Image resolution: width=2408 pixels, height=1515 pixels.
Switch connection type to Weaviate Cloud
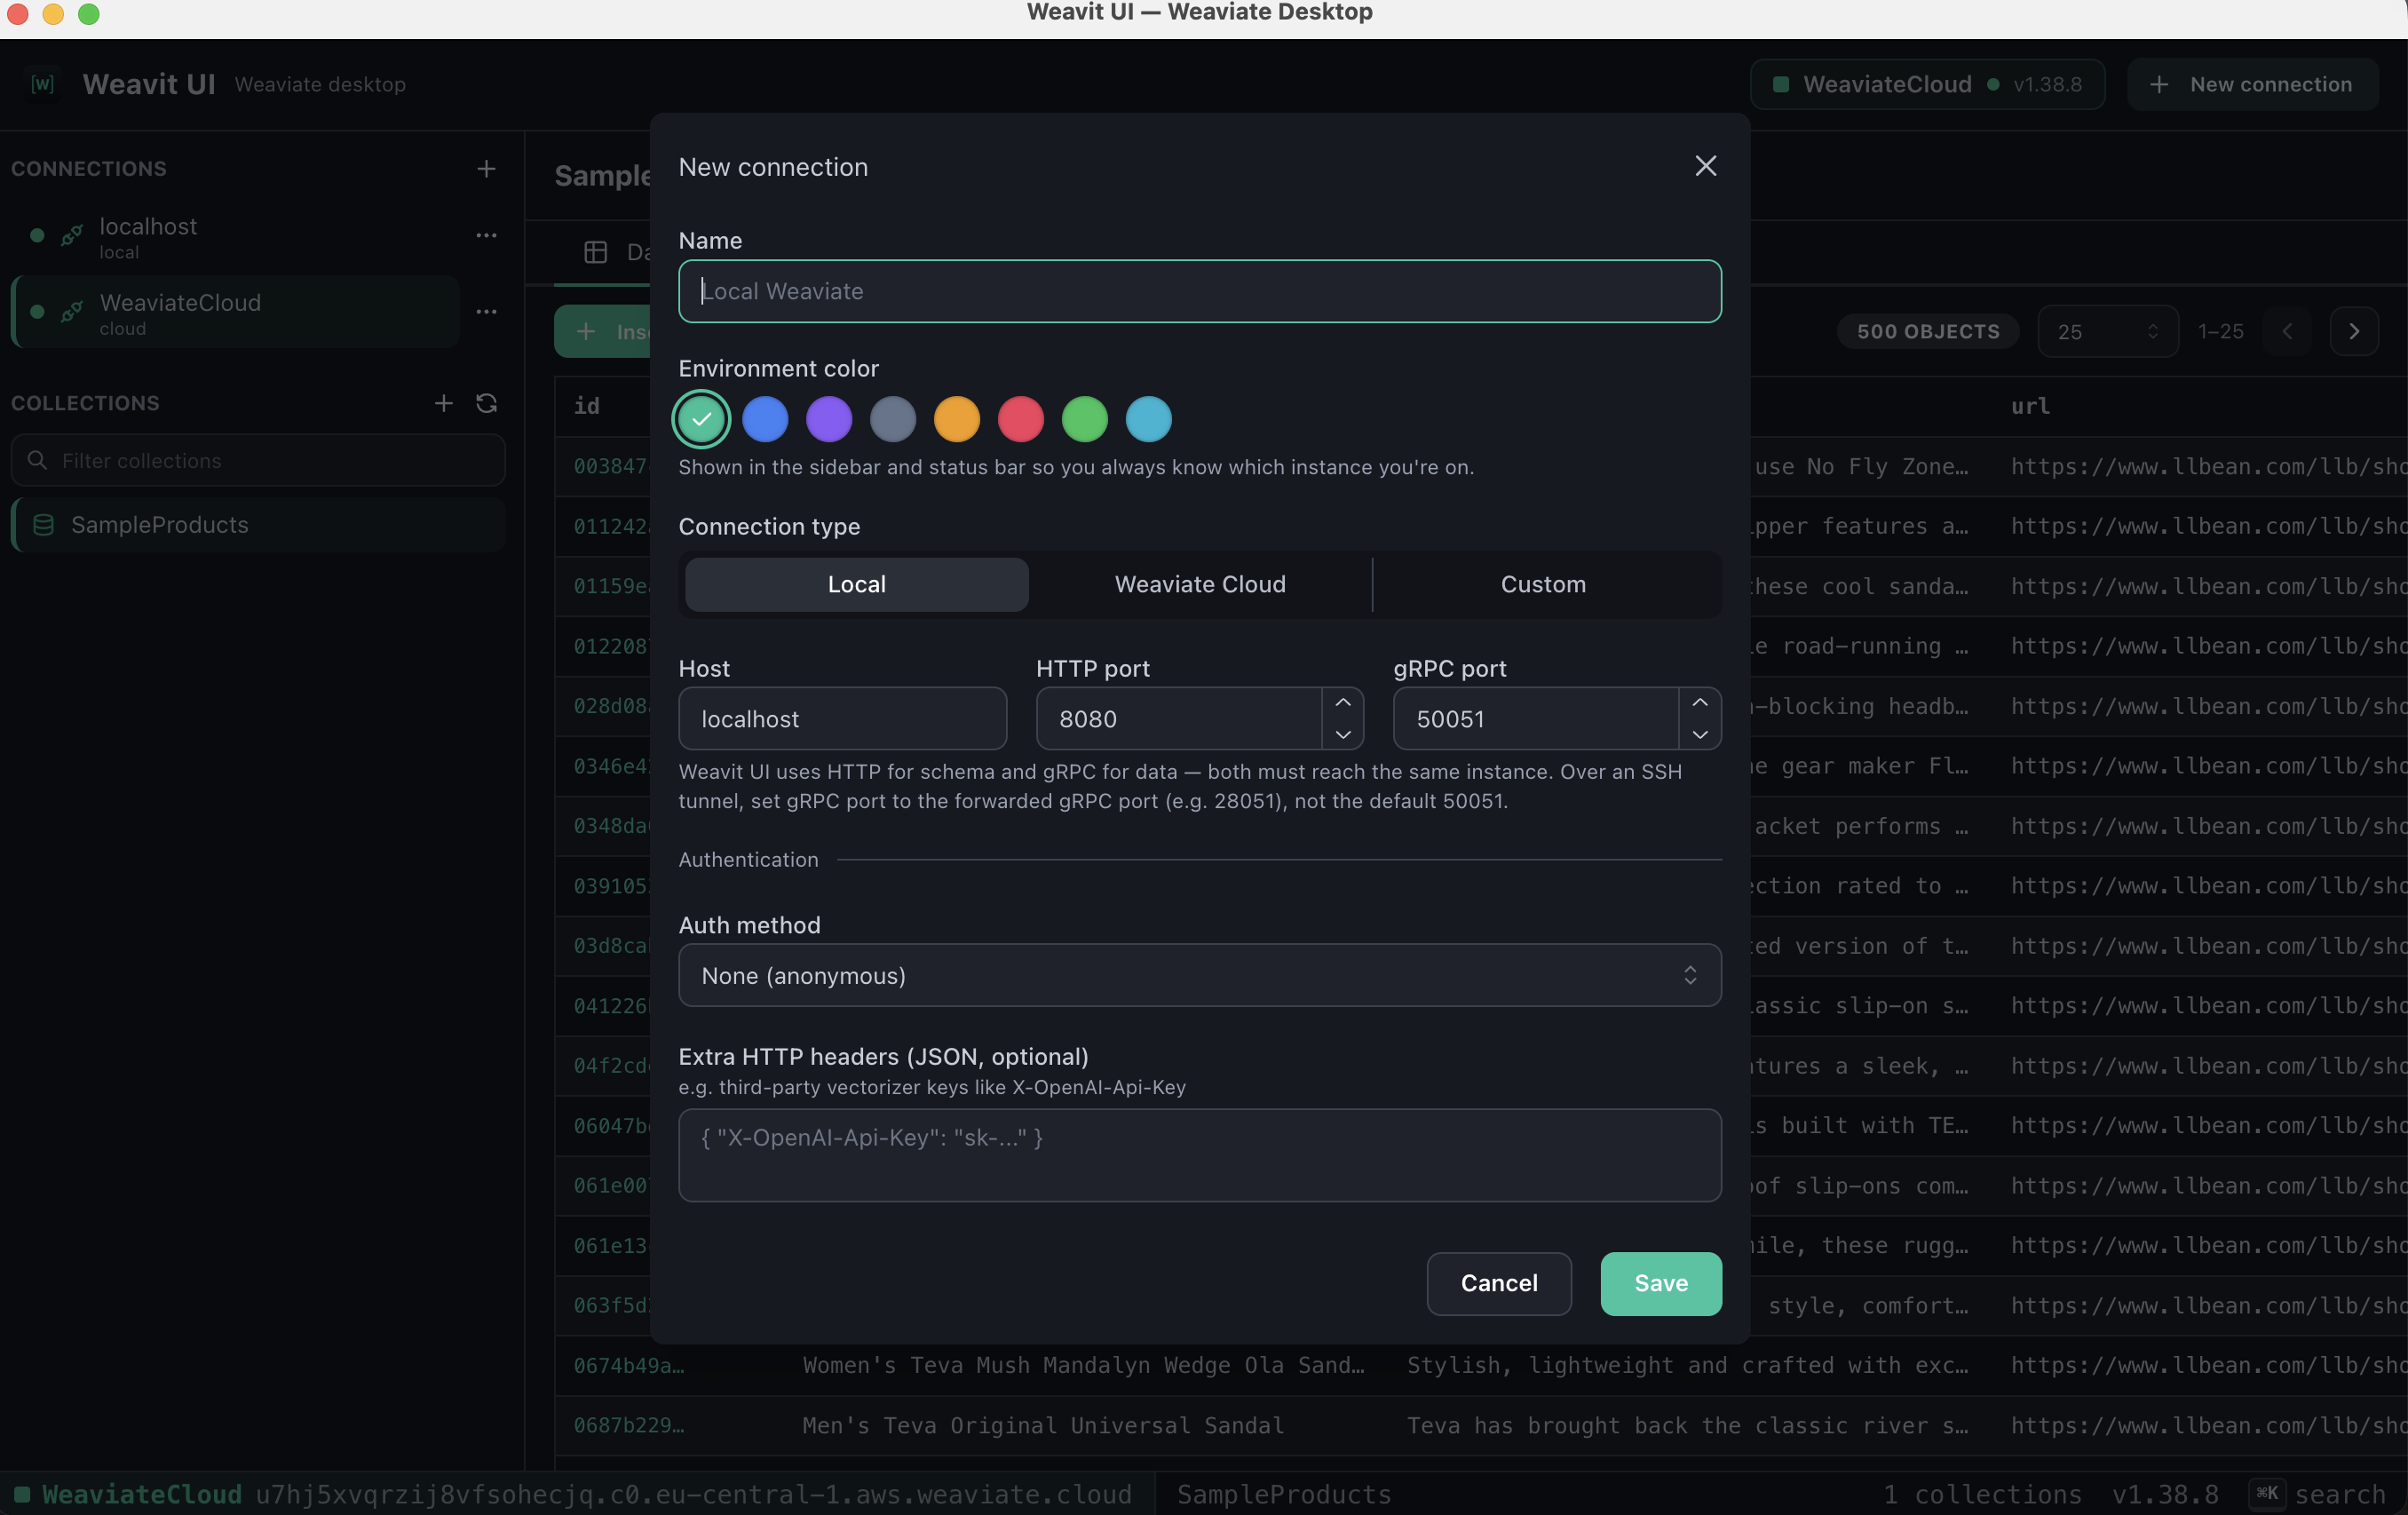[x=1200, y=584]
